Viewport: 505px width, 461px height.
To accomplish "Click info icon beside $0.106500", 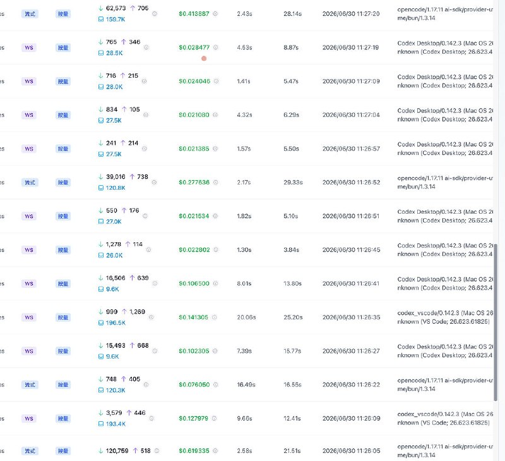I will [215, 283].
